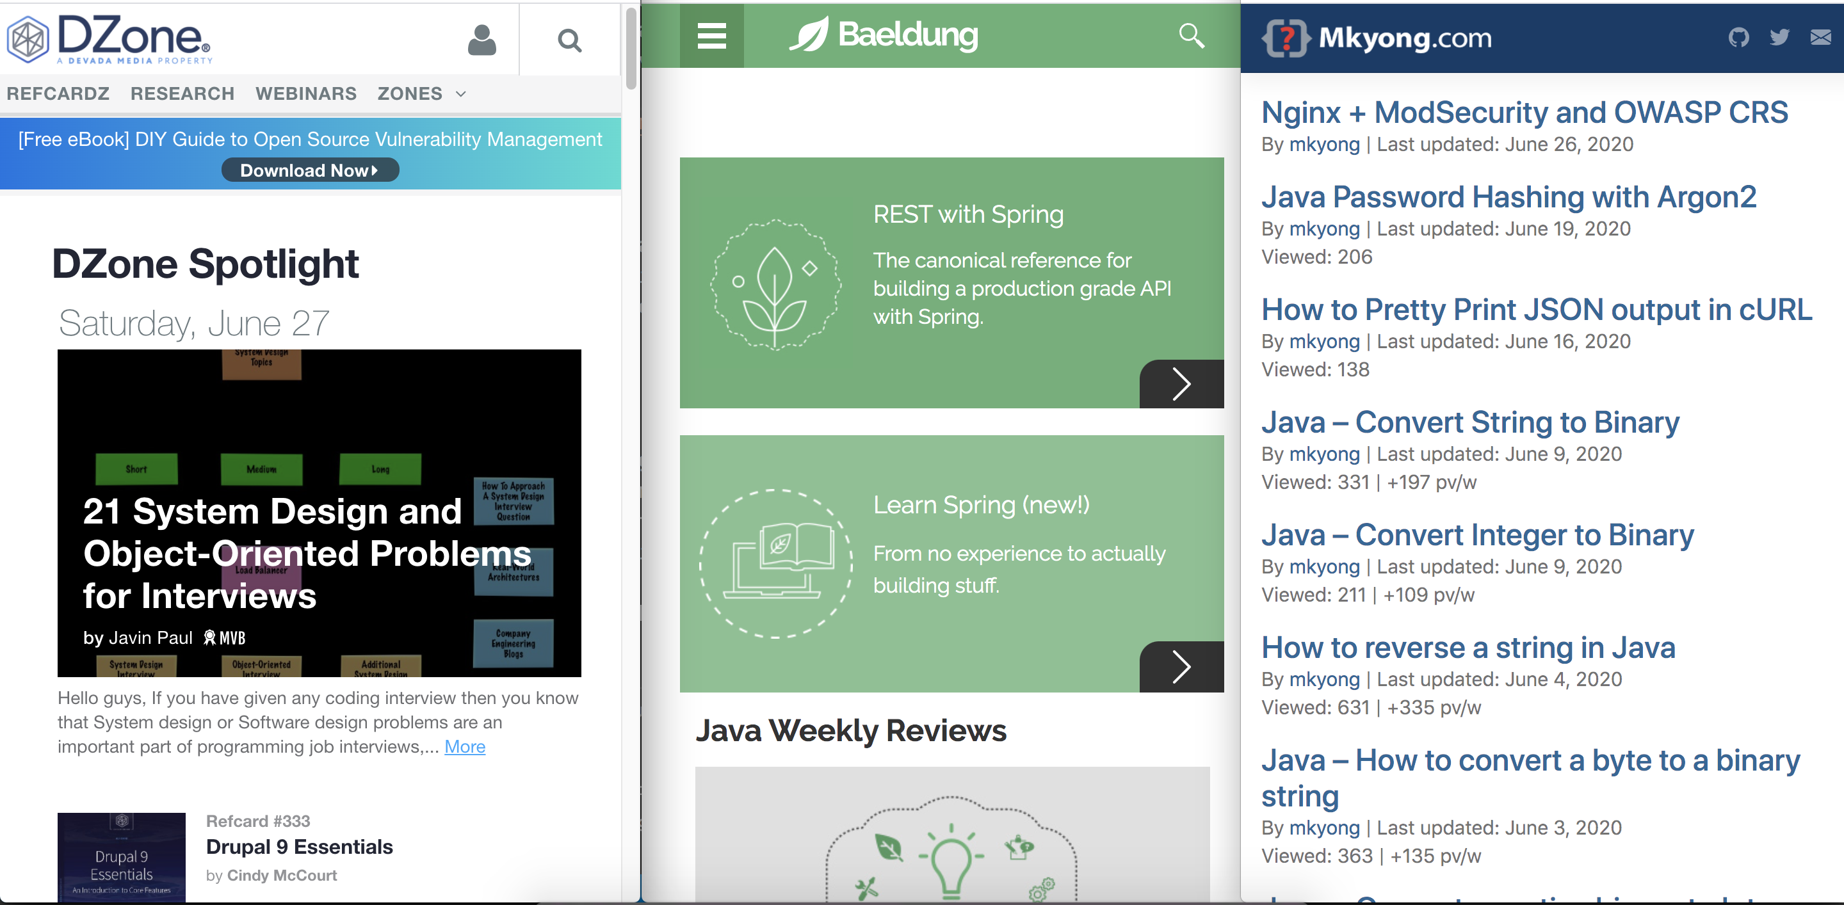Open RESEARCH in DZone nav
Viewport: 1844px width, 905px height.
[182, 93]
